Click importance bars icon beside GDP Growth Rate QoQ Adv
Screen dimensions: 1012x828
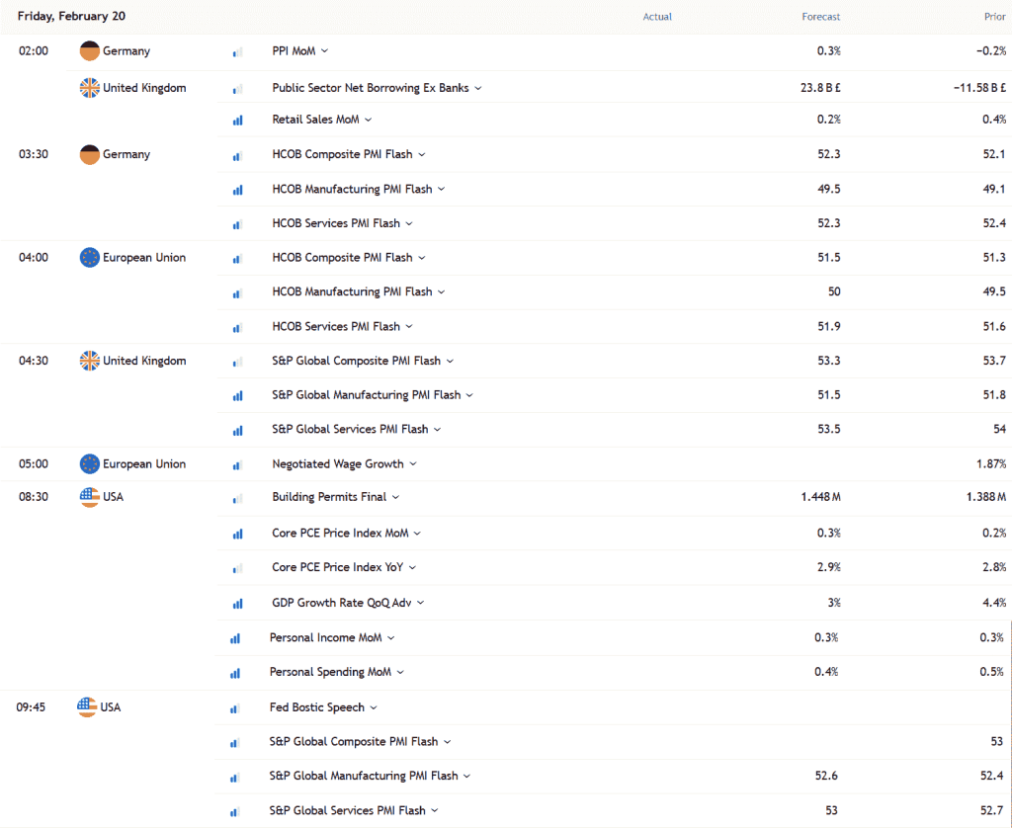coord(237,604)
